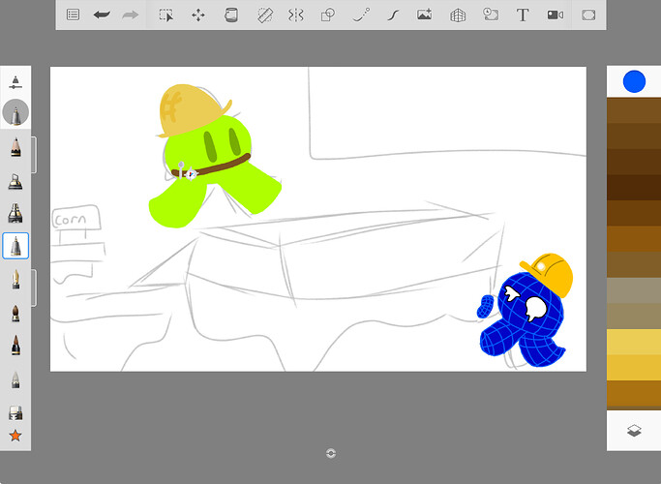Toggle fullscreen UI button in toolbar
This screenshot has height=484, width=661.
click(587, 15)
